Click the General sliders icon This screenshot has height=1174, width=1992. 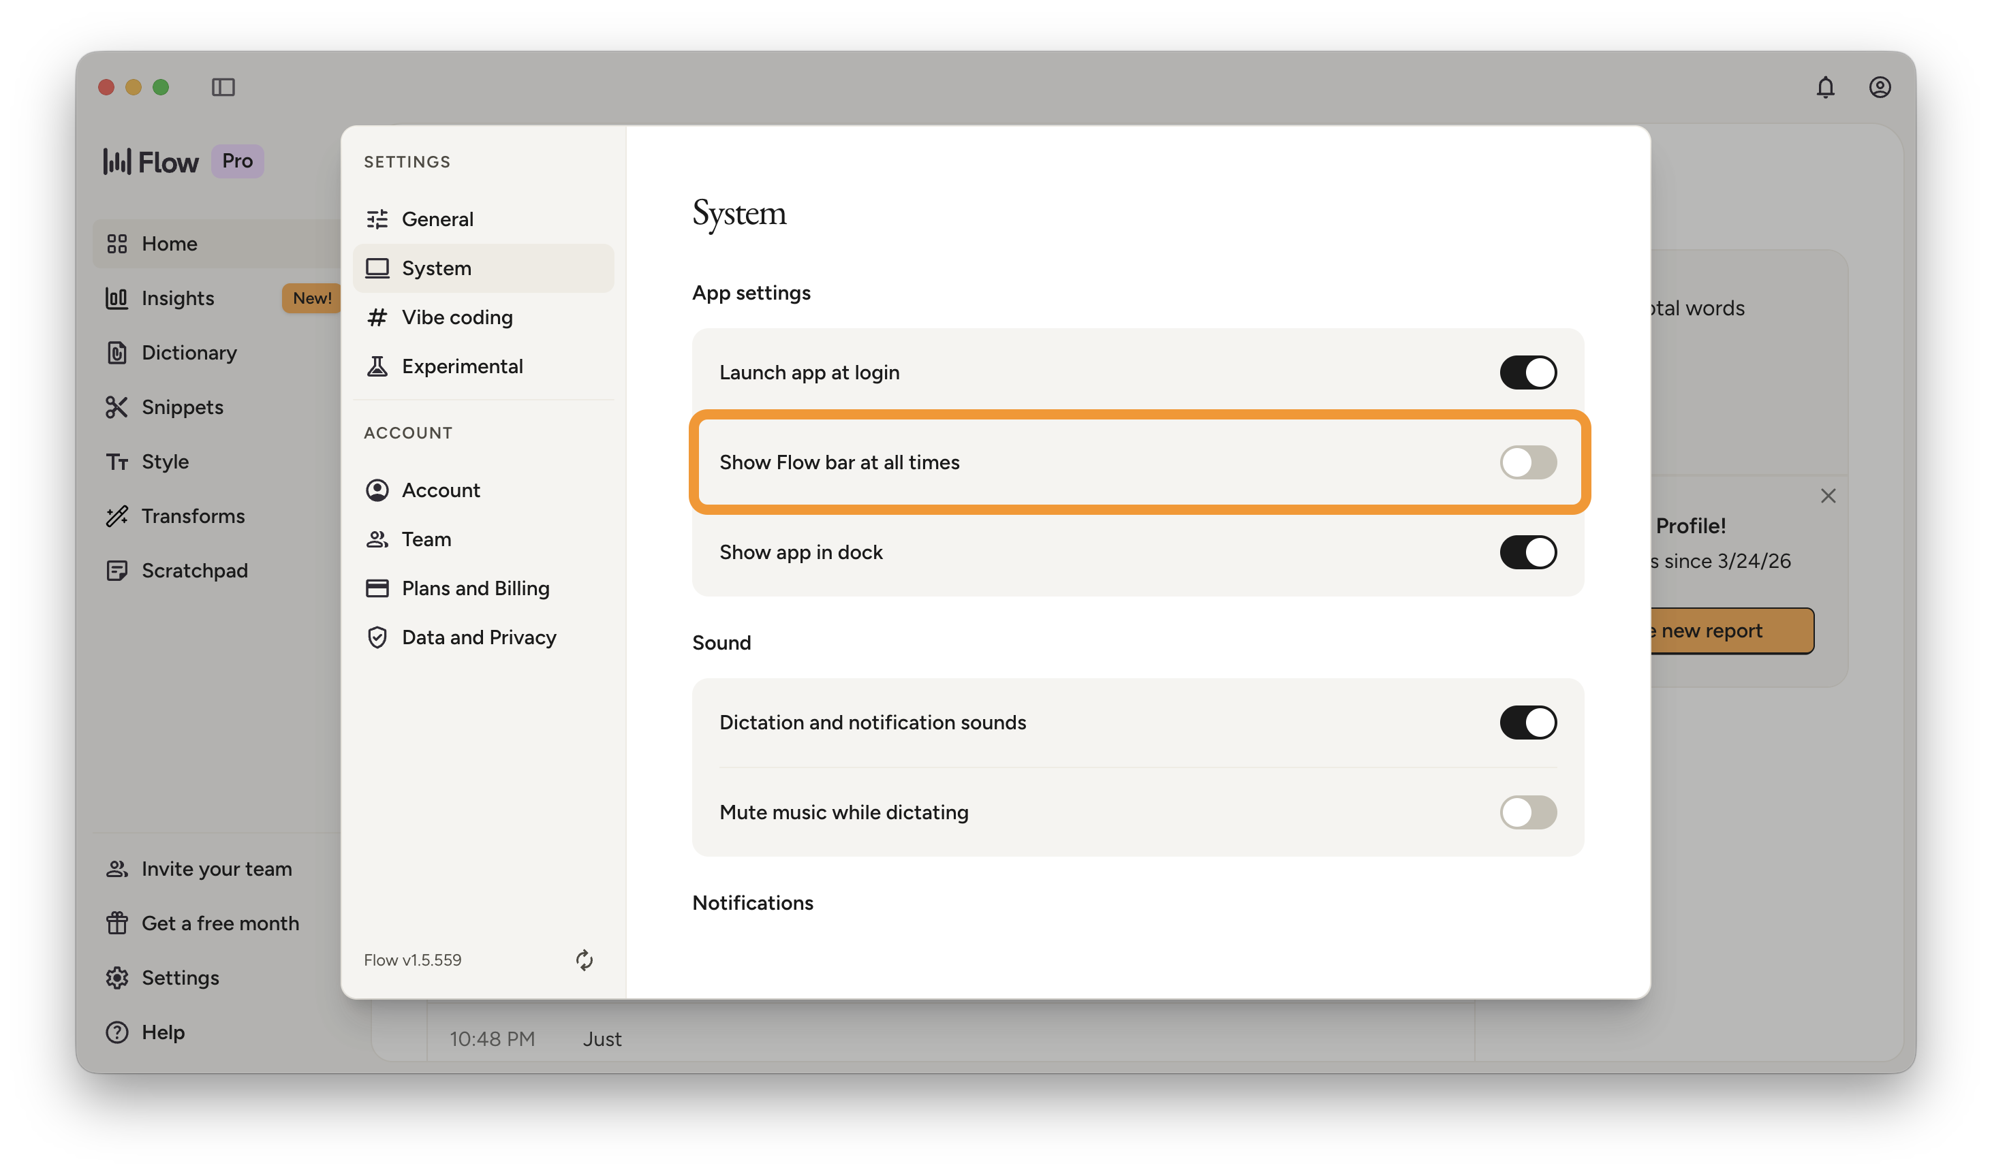point(377,219)
